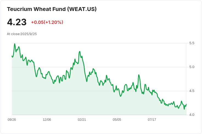Click the 5.5 y-axis price label
The width and height of the screenshot is (202, 134).
tap(192, 43)
